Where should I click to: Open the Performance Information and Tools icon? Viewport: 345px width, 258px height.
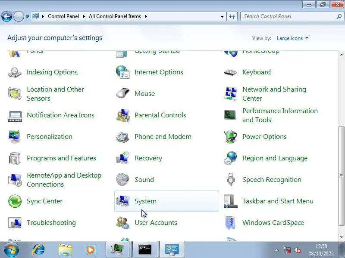coord(230,115)
